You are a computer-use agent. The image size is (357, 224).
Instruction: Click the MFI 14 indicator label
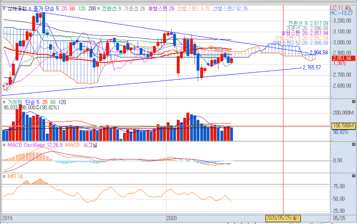coord(15,176)
